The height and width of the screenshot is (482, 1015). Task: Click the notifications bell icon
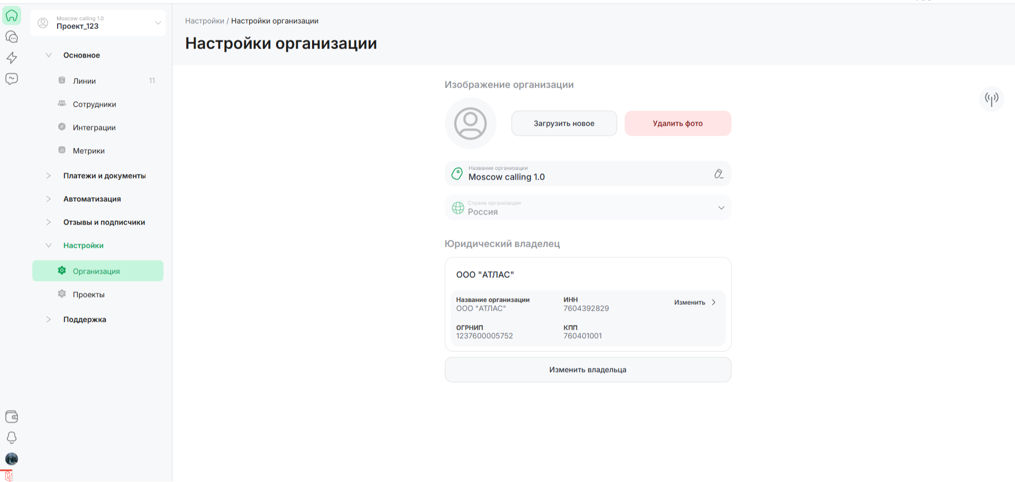pos(12,438)
